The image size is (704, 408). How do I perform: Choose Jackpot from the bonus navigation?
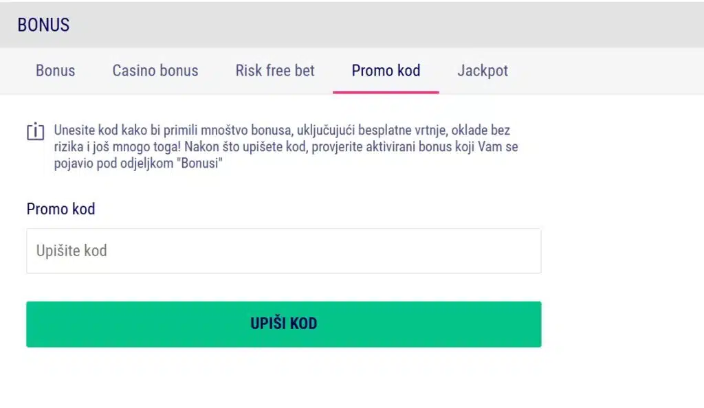(483, 71)
